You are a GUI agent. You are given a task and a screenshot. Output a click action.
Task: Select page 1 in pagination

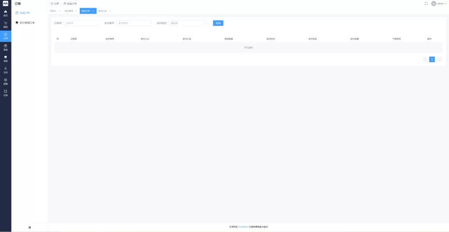pyautogui.click(x=432, y=59)
